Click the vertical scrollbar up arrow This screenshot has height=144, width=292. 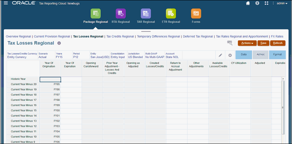(283, 79)
